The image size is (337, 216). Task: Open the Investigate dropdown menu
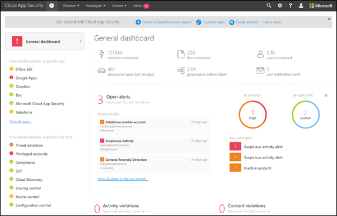click(x=96, y=6)
